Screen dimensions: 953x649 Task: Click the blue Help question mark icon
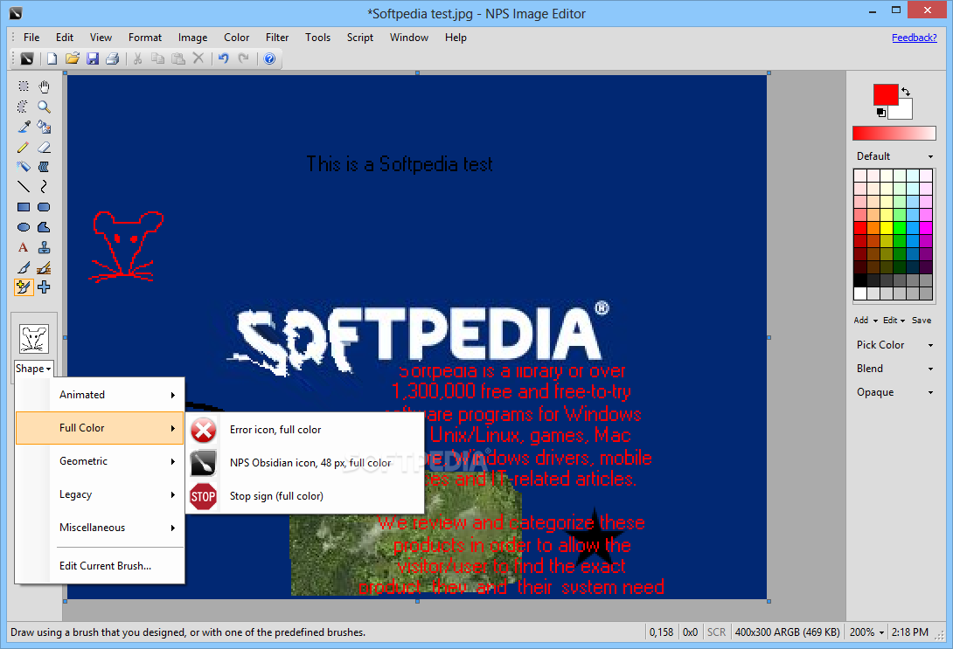tap(270, 59)
